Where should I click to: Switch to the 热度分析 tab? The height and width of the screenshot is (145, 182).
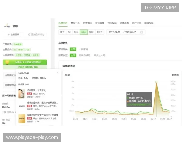pos(63,23)
